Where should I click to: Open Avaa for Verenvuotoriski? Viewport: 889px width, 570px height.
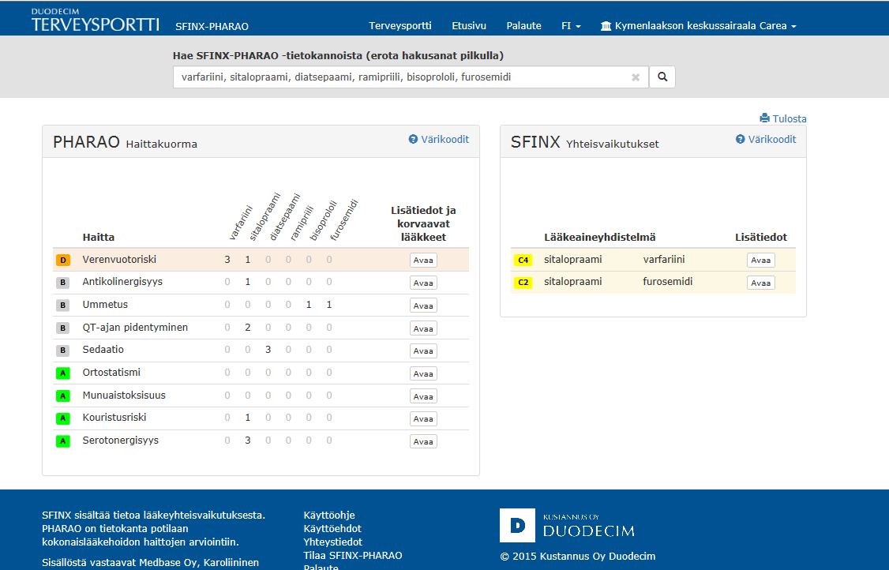tap(423, 261)
